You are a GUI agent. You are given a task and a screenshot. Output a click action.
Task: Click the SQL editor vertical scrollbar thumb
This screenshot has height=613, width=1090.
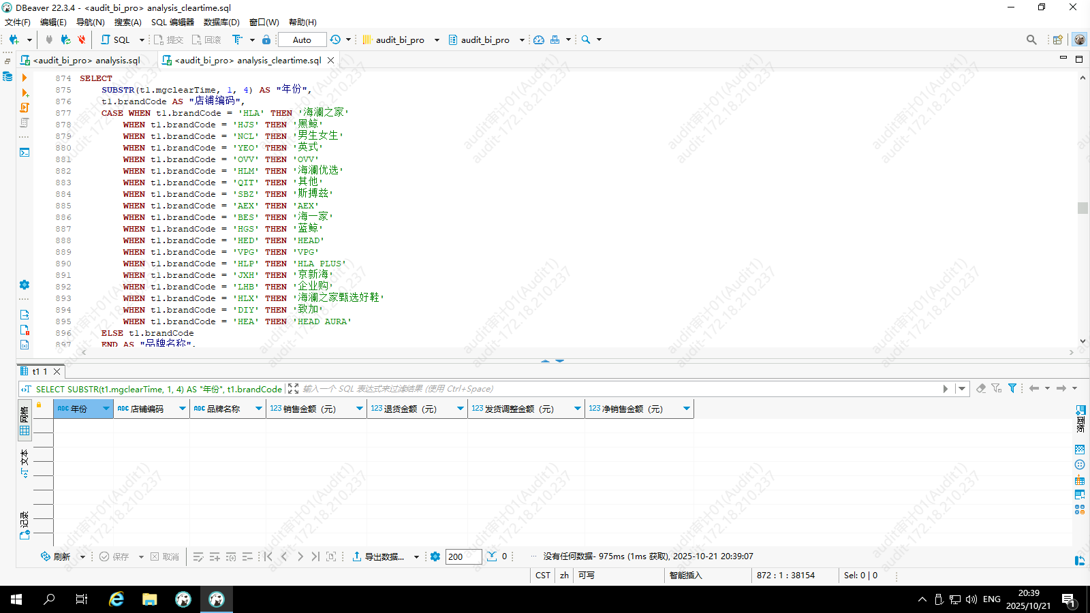click(x=1083, y=208)
